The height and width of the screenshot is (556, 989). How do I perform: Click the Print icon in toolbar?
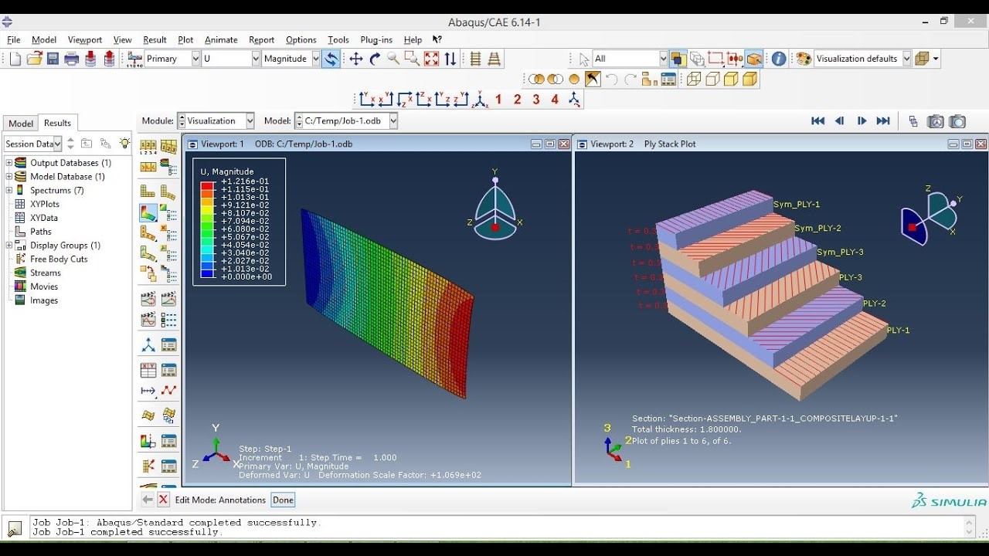click(x=72, y=59)
